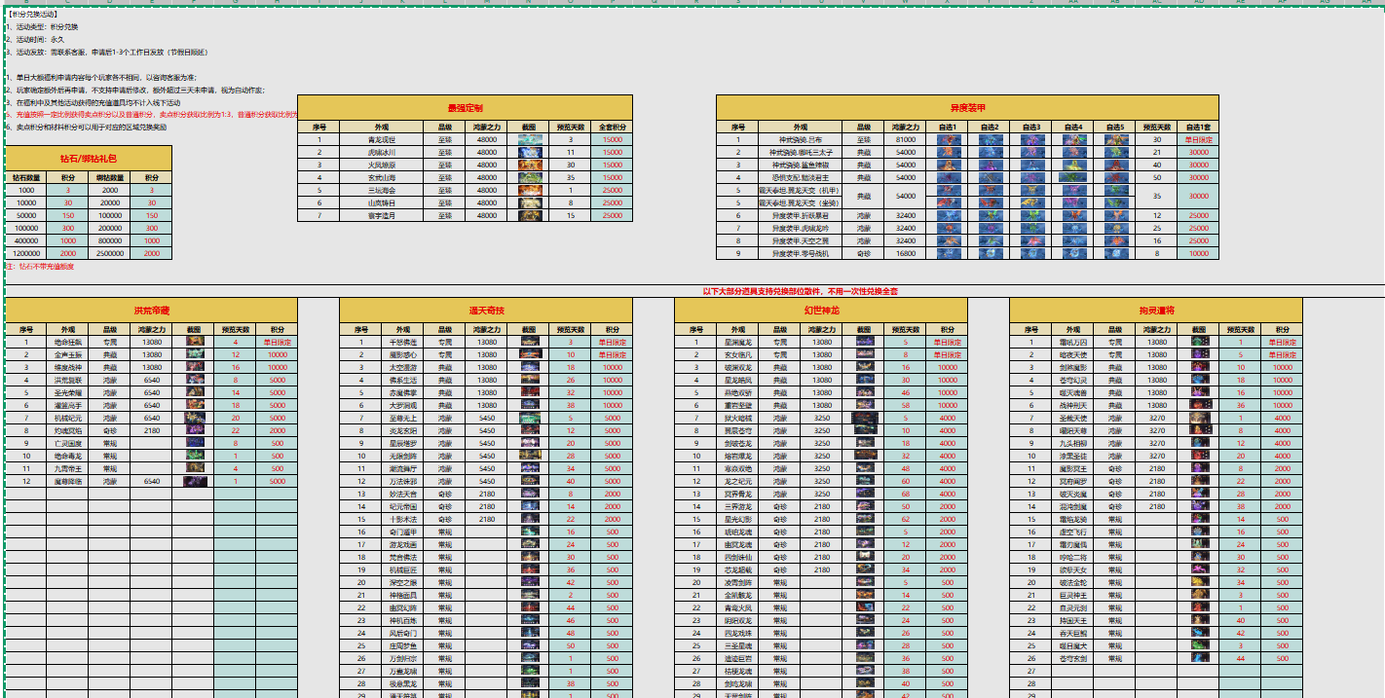Select the 魔尊降临 name cell
This screenshot has width=1385, height=698.
(x=68, y=481)
